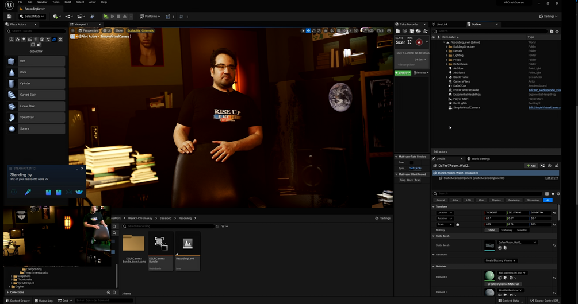Click the RecordingLevel asset thumbnail

click(187, 243)
